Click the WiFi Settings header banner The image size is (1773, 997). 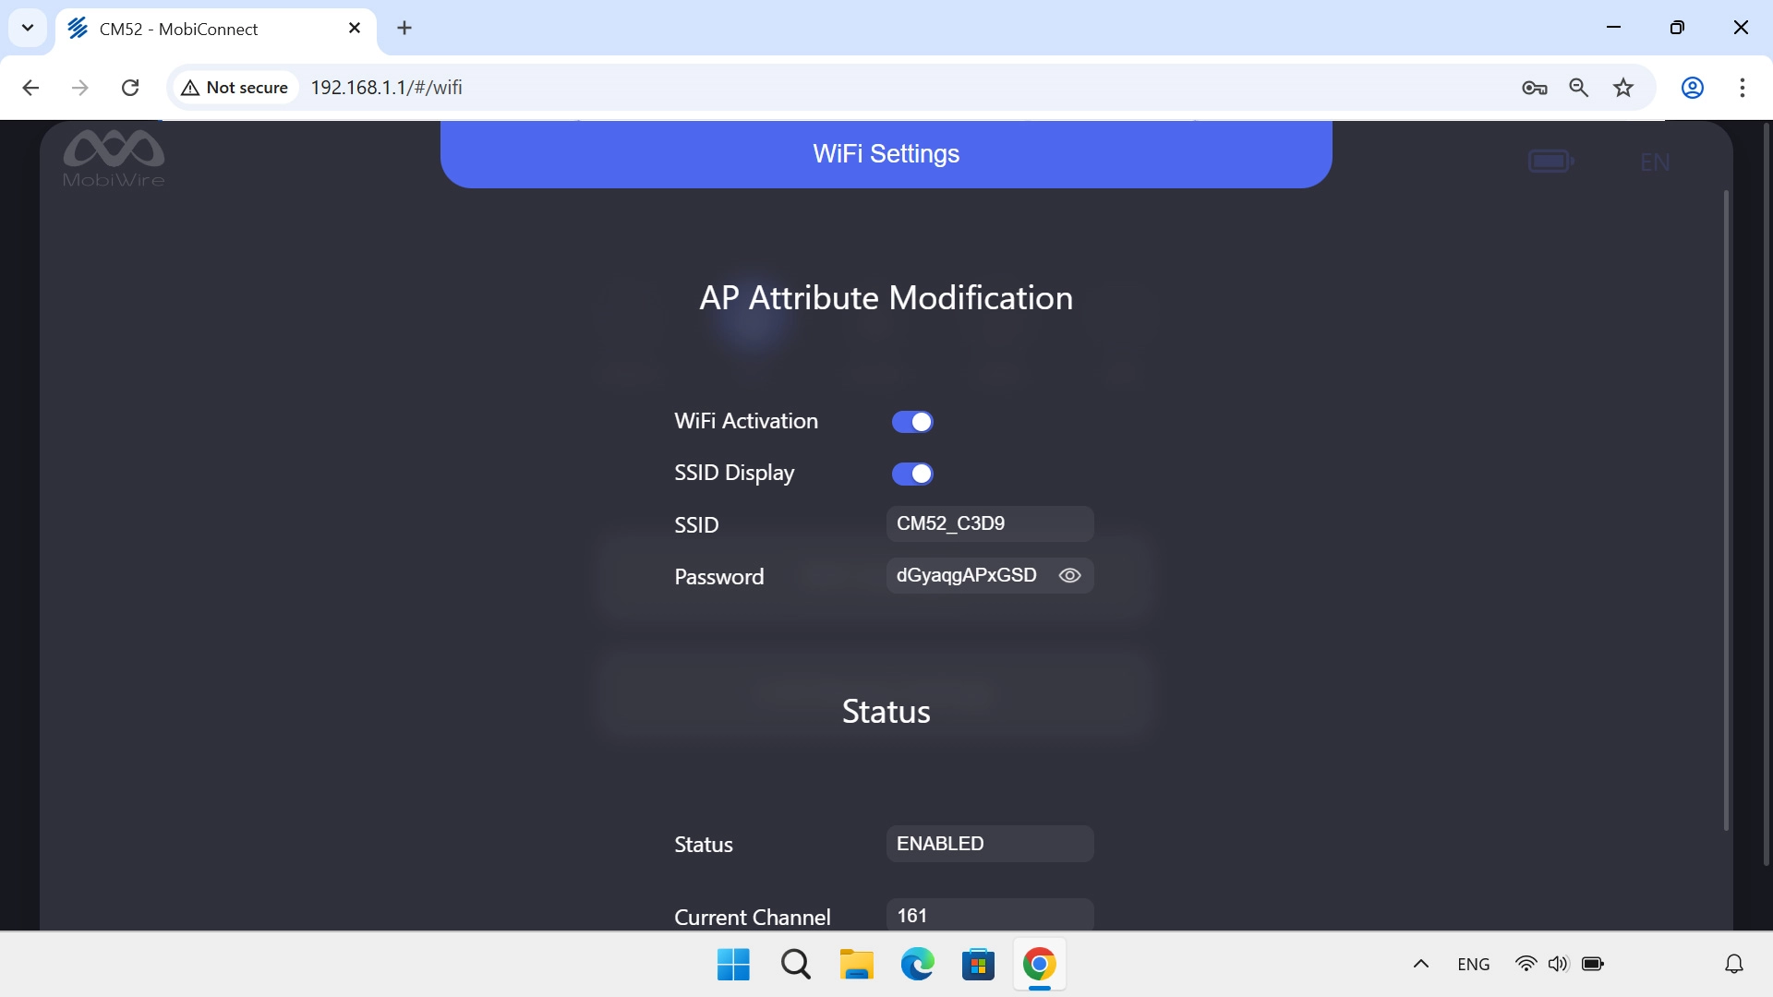tap(886, 153)
